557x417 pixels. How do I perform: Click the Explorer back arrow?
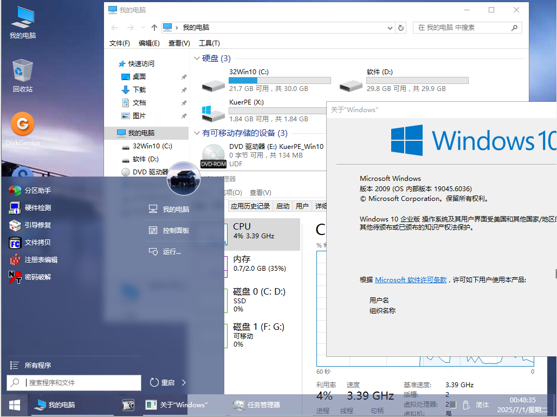tap(114, 28)
